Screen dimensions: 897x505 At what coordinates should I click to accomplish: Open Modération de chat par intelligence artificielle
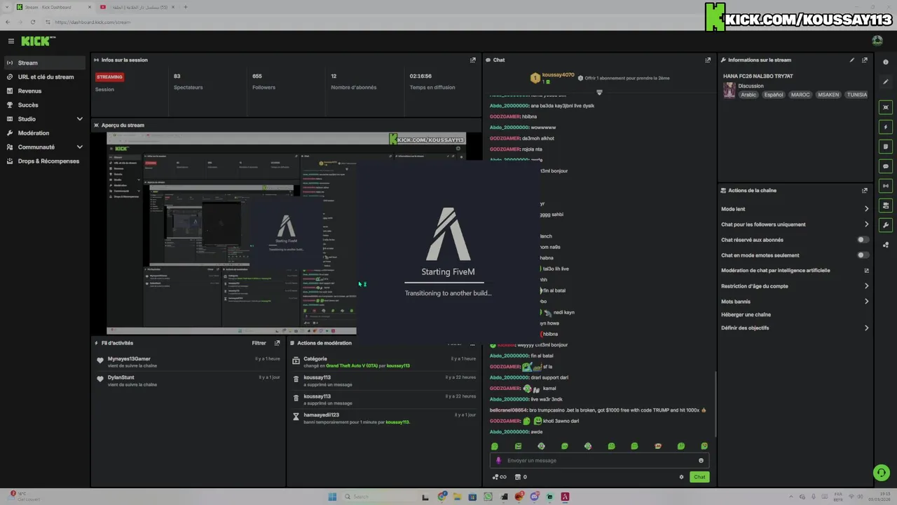[x=795, y=271]
